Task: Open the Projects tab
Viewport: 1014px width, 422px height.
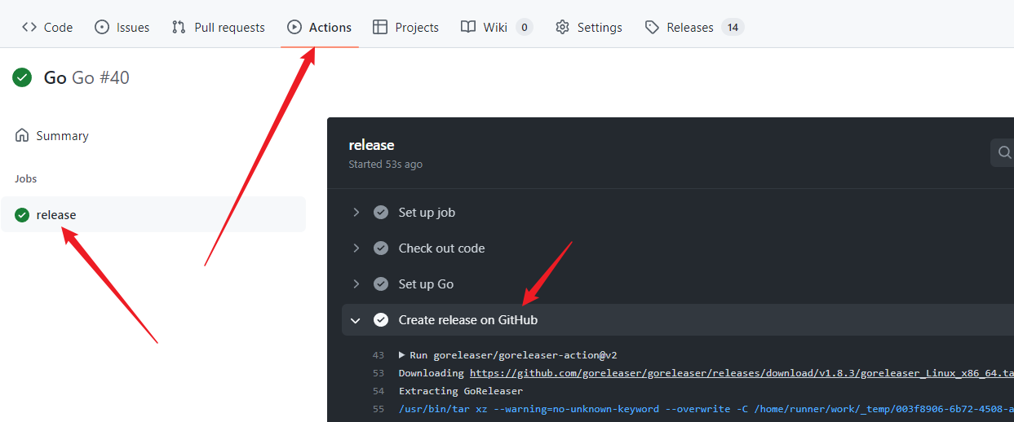Action: coord(406,27)
